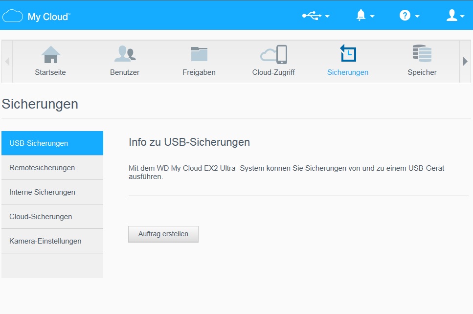The height and width of the screenshot is (314, 473).
Task: Click the Sicherungen backup clock icon
Action: [x=348, y=54]
